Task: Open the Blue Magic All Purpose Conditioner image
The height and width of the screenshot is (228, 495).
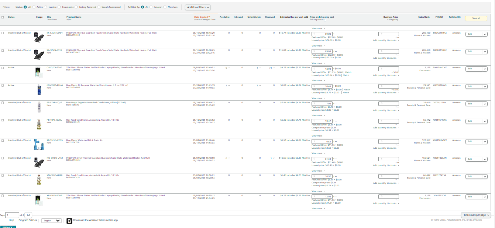Action: coord(39,90)
